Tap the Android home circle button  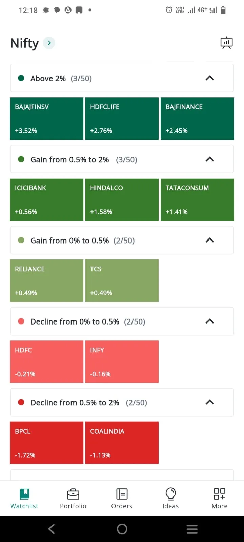click(122, 529)
